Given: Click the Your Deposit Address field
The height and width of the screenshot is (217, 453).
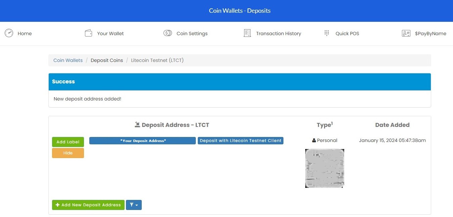Looking at the screenshot, I should coord(142,140).
